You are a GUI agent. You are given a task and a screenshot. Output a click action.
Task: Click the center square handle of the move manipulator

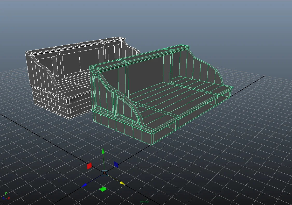(105, 173)
